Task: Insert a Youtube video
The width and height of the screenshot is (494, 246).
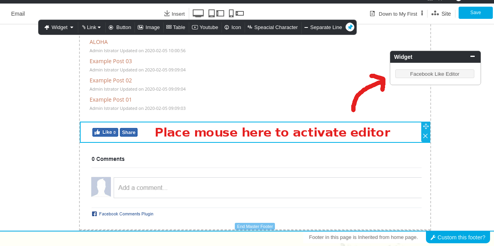Action: coord(205,27)
